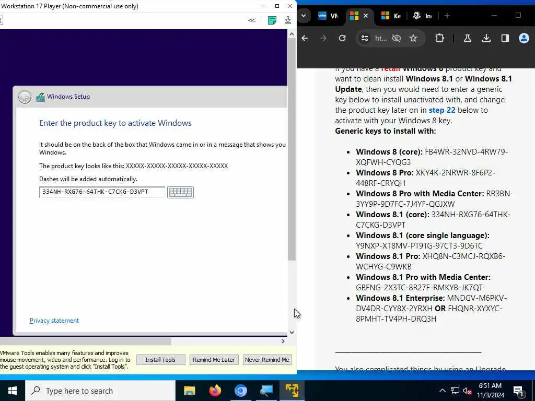535x401 pixels.
Task: Click the taskbar search box
Action: pyautogui.click(x=100, y=391)
